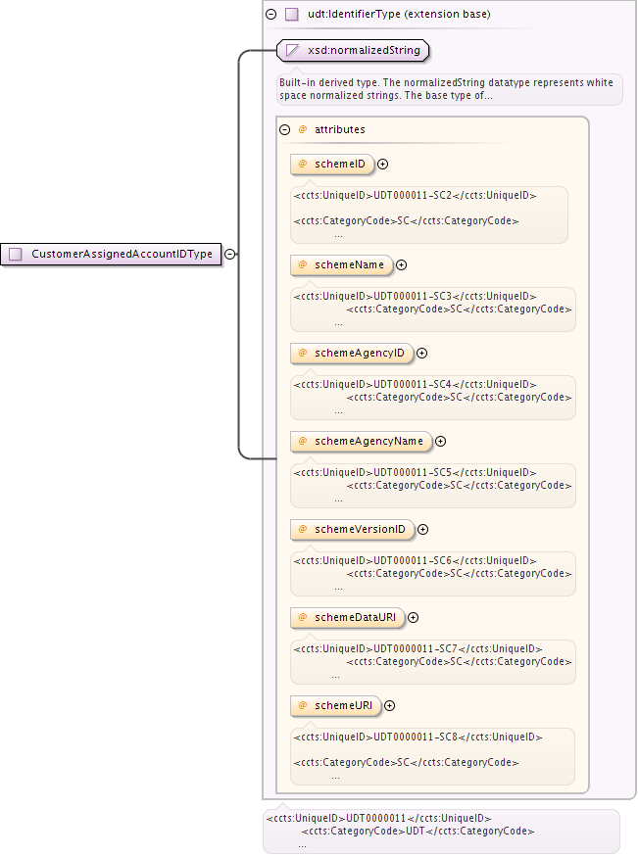Click the xsd:normalizedString simple type icon
Screen dimensions: 638x857
(292, 50)
